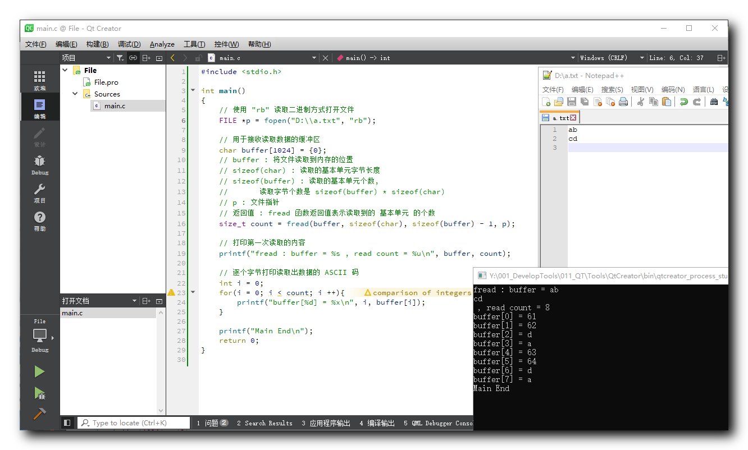Toggle synchronize with editor link icon
748x450 pixels.
pyautogui.click(x=133, y=58)
